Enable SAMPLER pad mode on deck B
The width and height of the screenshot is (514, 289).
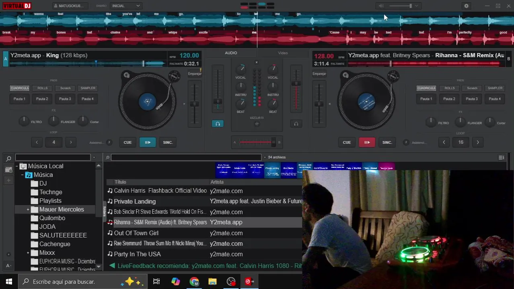coord(495,88)
